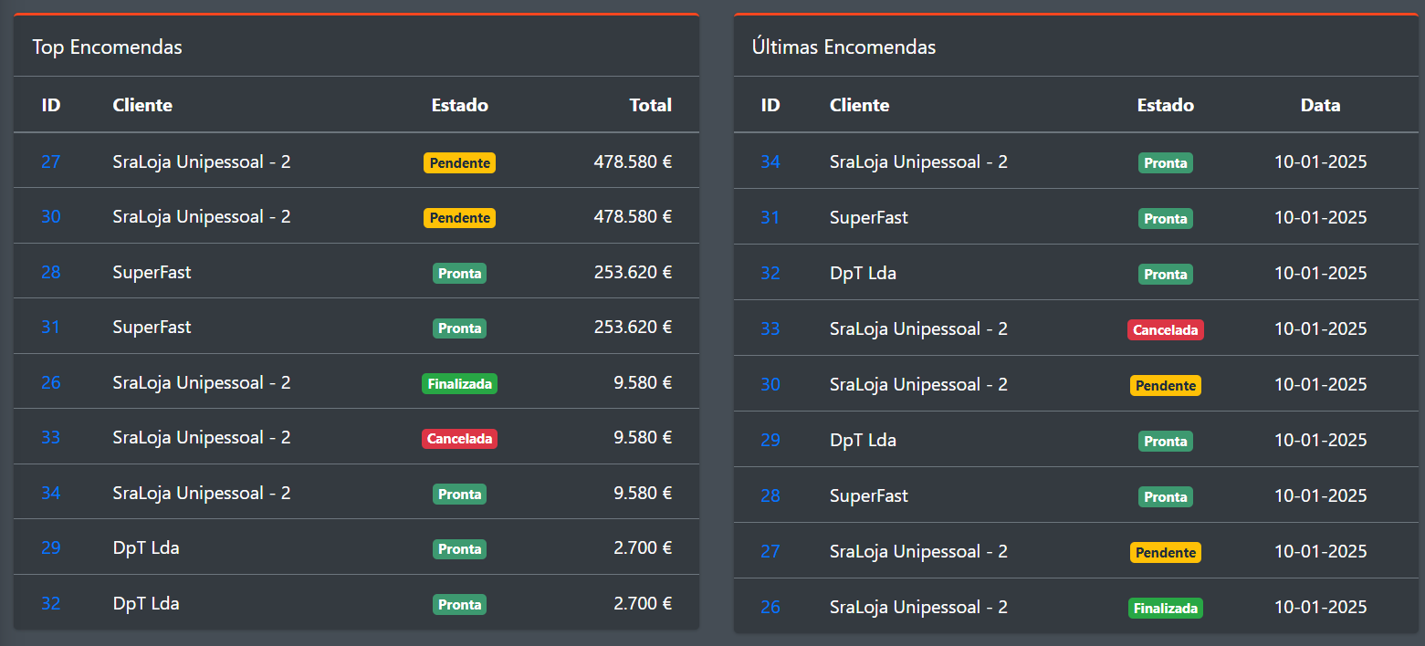The height and width of the screenshot is (646, 1425).
Task: Click order ID 28 in Top Encomendas
Action: click(50, 272)
